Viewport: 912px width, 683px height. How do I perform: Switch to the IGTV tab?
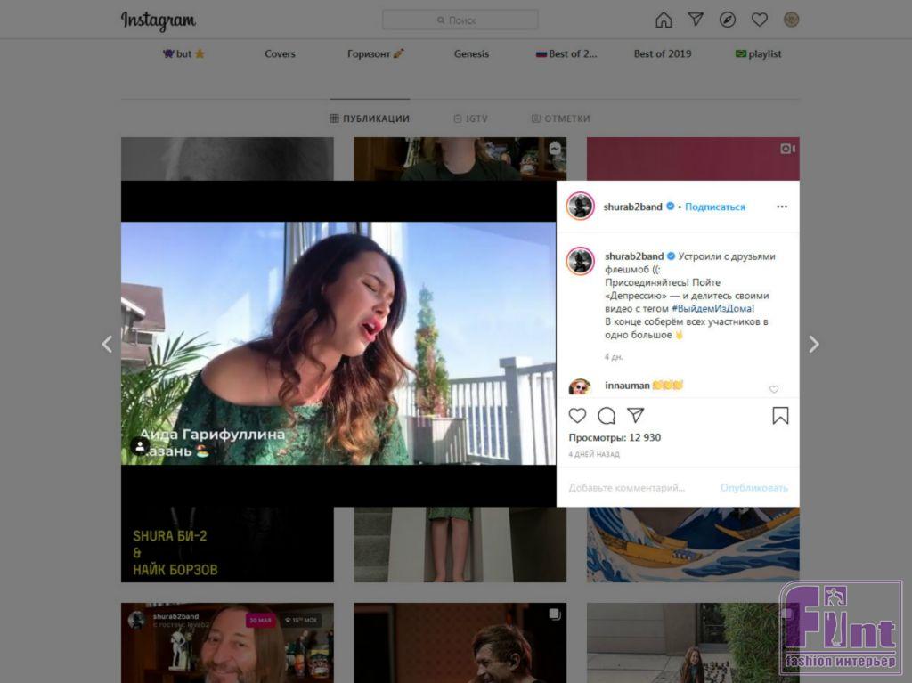pos(470,118)
